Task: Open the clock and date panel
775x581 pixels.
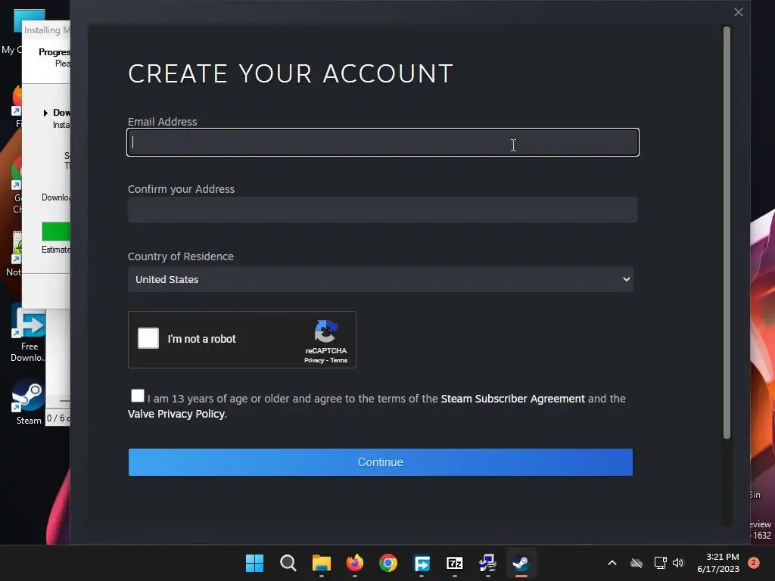Action: [718, 563]
